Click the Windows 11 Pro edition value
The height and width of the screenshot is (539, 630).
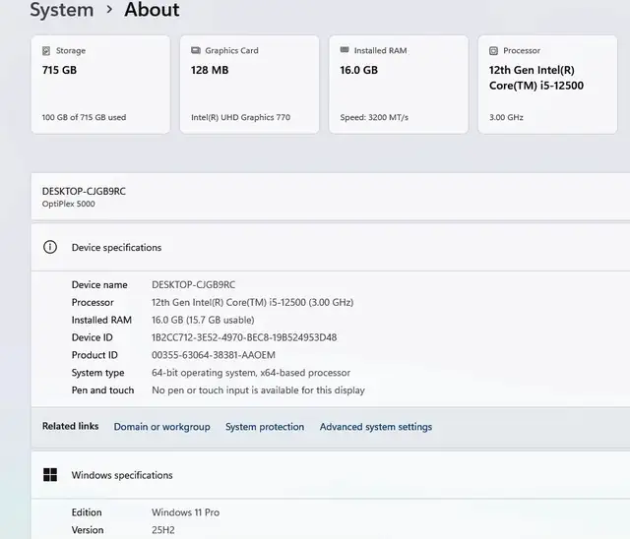pos(185,512)
